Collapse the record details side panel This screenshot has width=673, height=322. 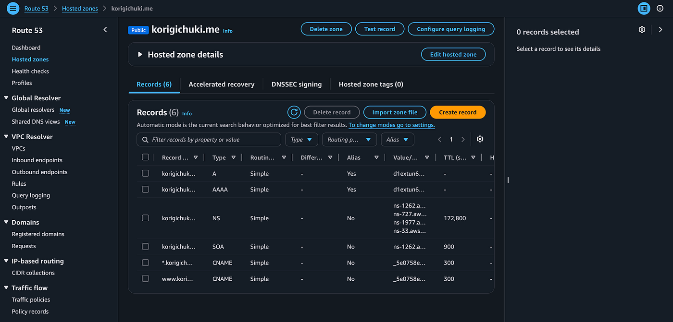tap(660, 30)
